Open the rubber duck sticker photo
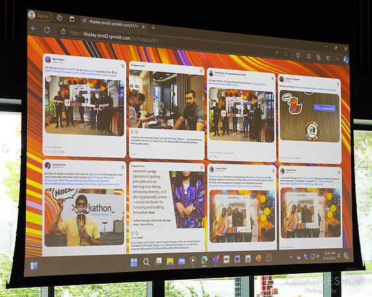 pos(310,116)
